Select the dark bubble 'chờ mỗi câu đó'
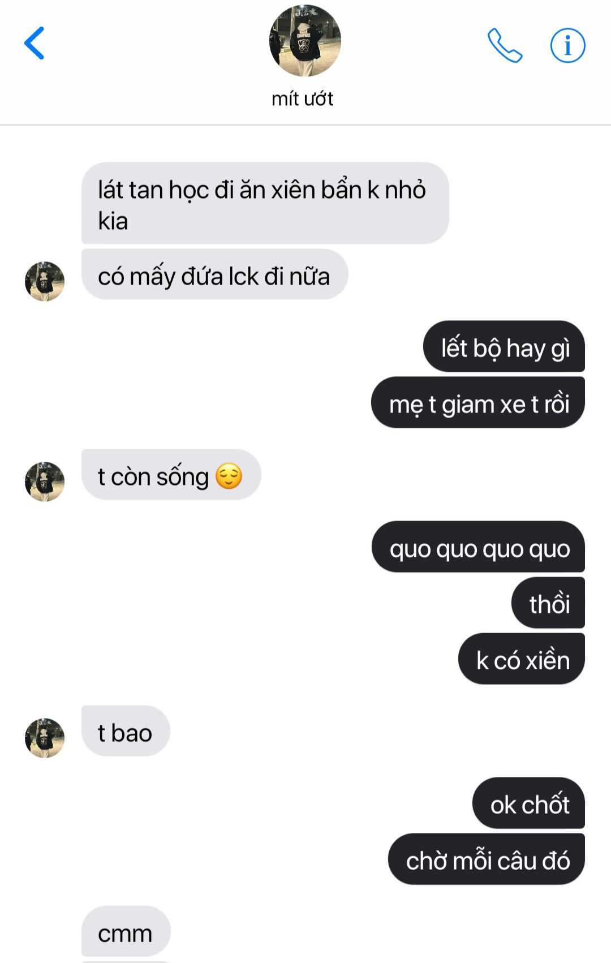Image resolution: width=611 pixels, height=963 pixels. click(x=487, y=859)
